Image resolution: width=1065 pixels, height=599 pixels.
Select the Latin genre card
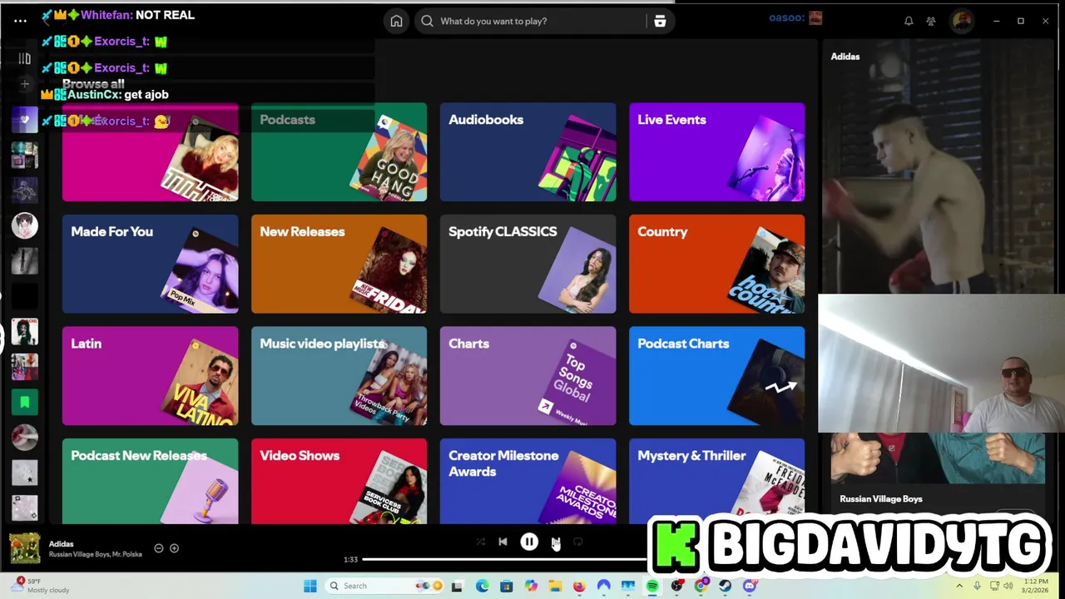[x=150, y=376]
